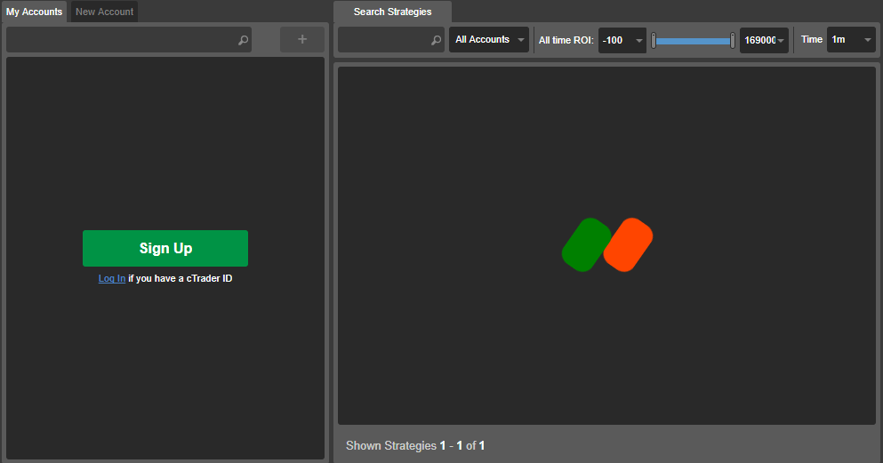The height and width of the screenshot is (463, 883).
Task: Focus the My Accounts search field
Action: click(129, 39)
